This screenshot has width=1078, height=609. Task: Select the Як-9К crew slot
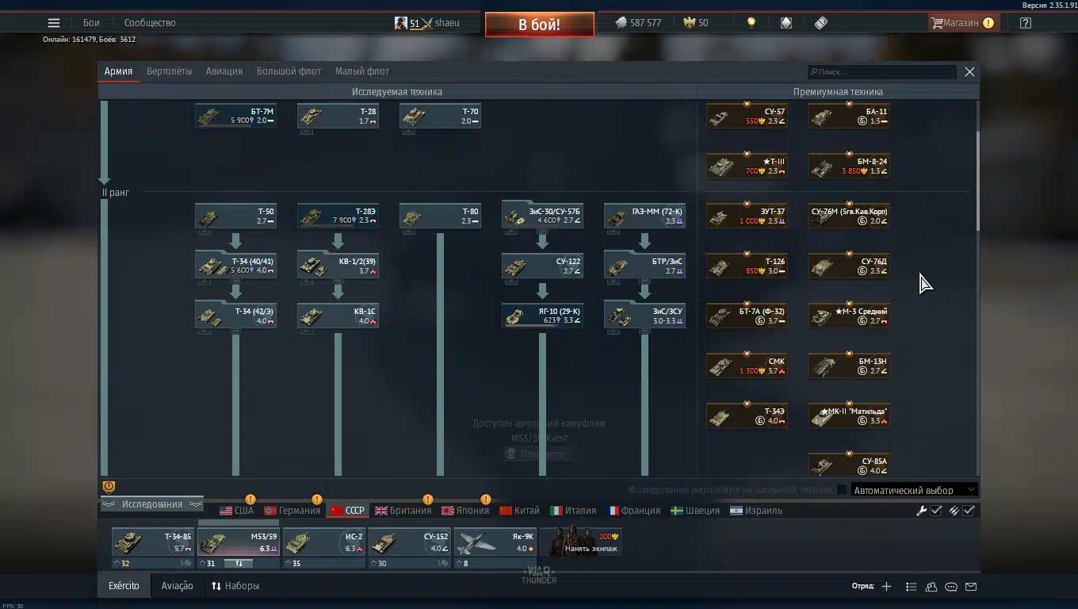pyautogui.click(x=495, y=548)
